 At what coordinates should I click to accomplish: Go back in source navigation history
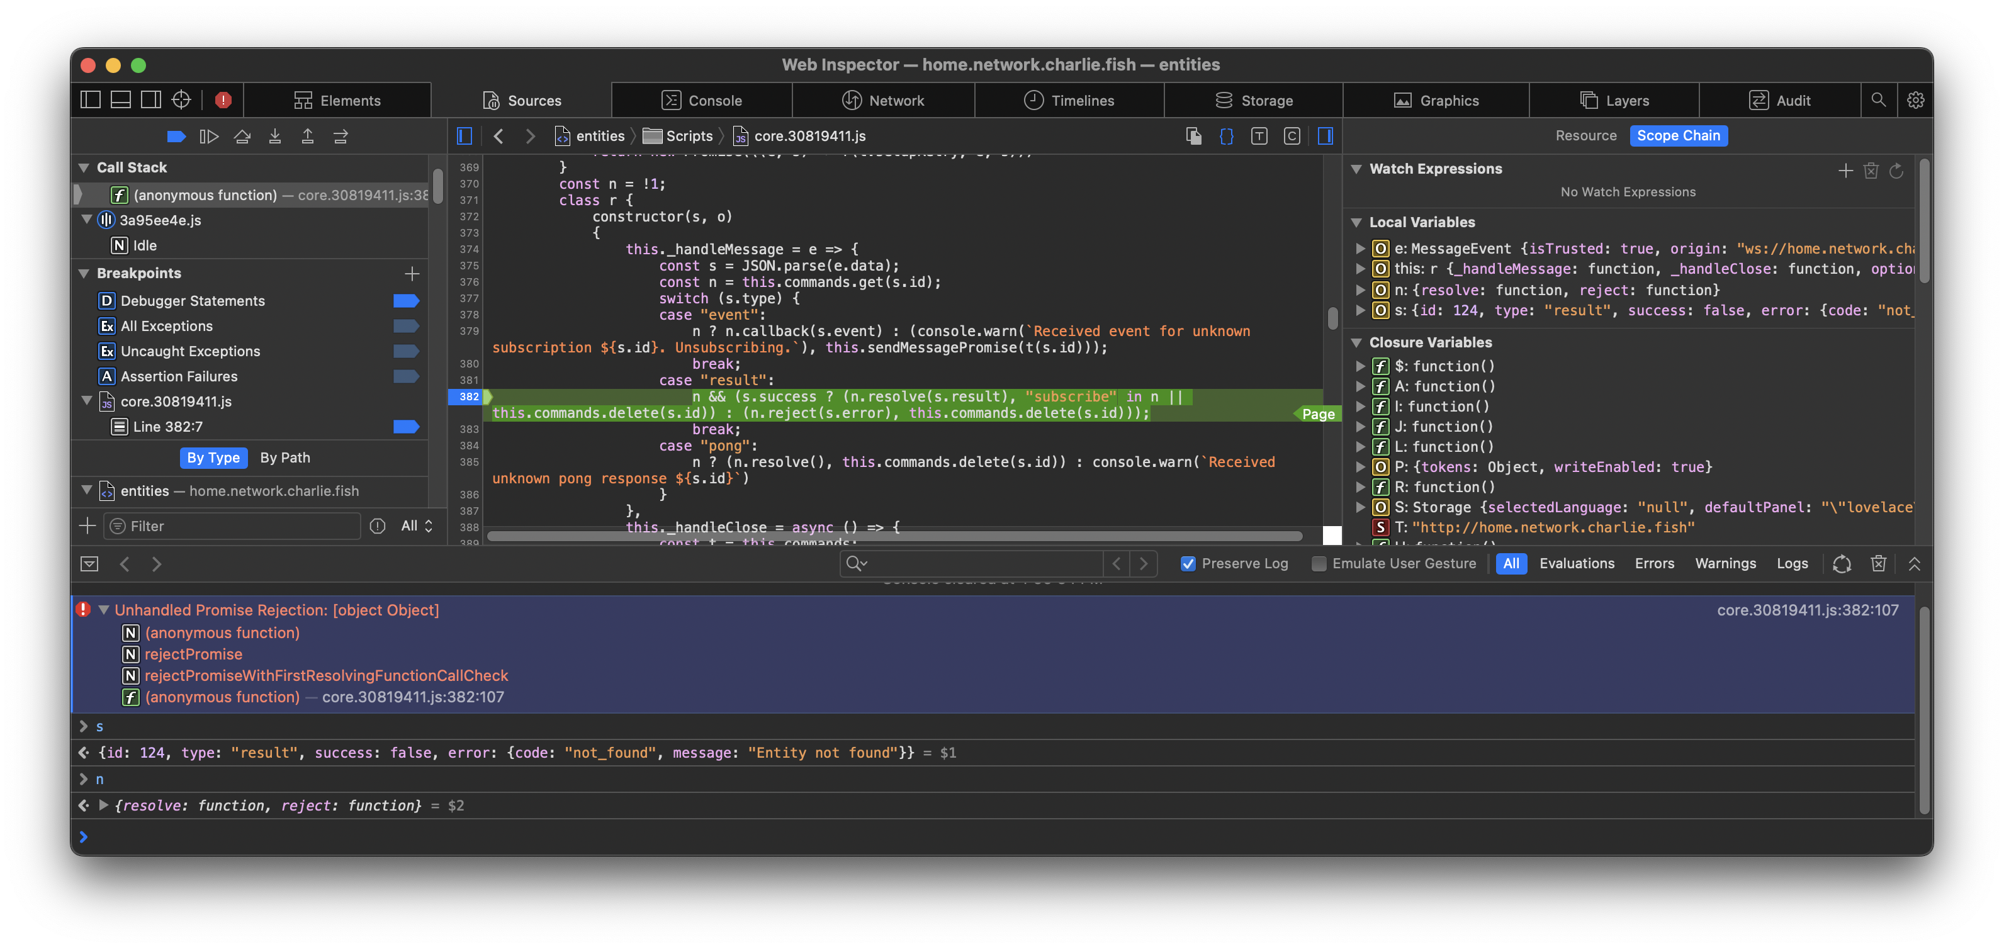pos(498,136)
